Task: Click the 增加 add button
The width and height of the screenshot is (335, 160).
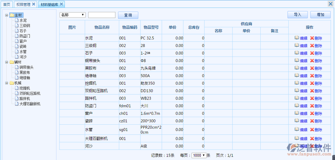Action: (x=320, y=15)
